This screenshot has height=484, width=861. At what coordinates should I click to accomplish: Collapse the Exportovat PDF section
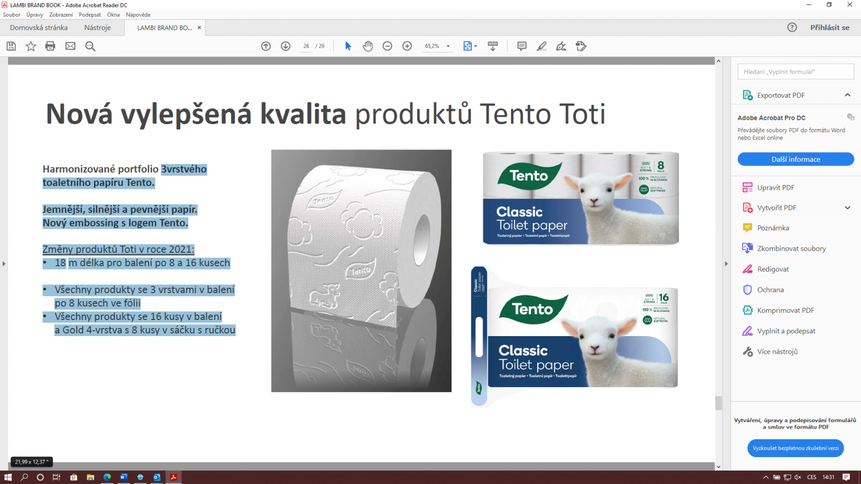click(x=848, y=95)
